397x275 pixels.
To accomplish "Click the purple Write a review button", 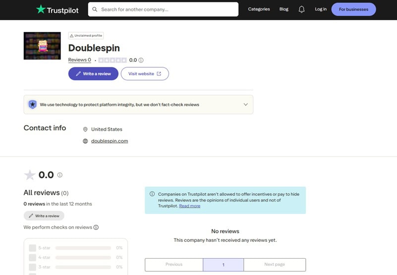I will (93, 74).
